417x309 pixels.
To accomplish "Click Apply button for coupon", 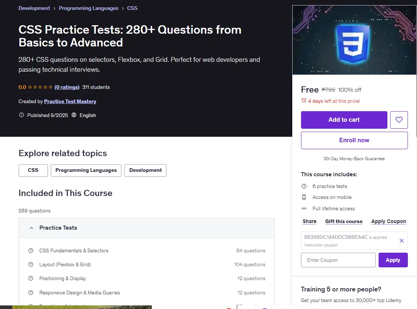I will pyautogui.click(x=393, y=260).
